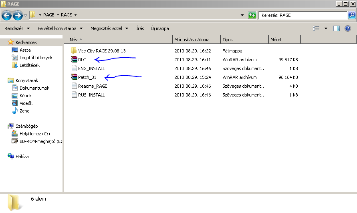Click the file name Readme_RAGE
Viewport: 357px width, 213px height.
click(x=93, y=86)
